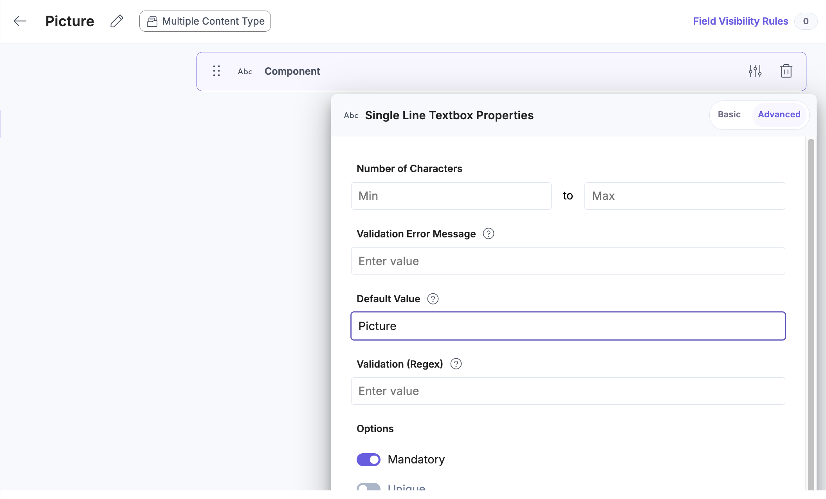This screenshot has width=826, height=499.
Task: Open Component field settings sliders icon
Action: click(x=755, y=71)
